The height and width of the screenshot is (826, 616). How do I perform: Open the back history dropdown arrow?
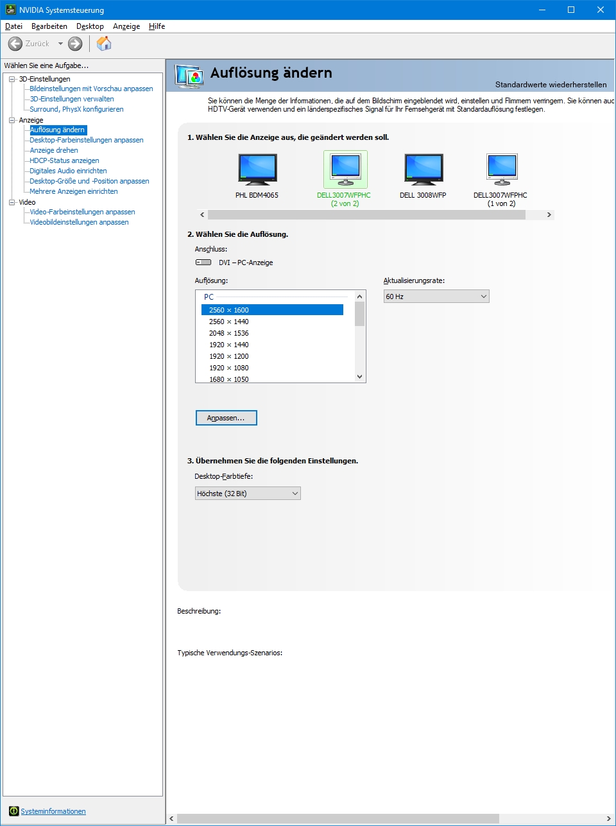(x=60, y=44)
